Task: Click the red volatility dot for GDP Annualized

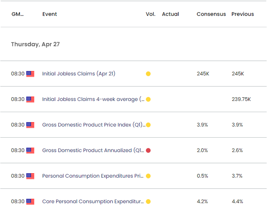Action: 148,151
